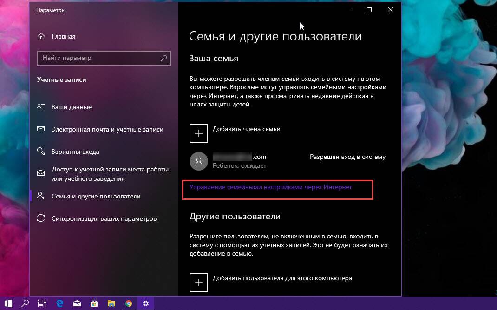Select the child account avatar icon
Image resolution: width=497 pixels, height=310 pixels.
(199, 161)
